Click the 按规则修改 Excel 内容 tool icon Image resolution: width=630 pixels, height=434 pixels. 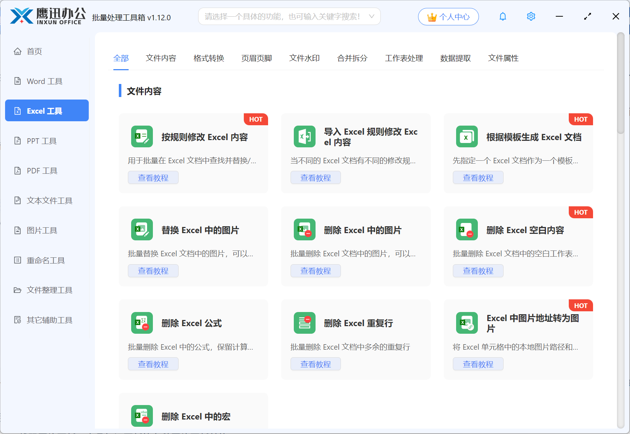click(x=142, y=136)
